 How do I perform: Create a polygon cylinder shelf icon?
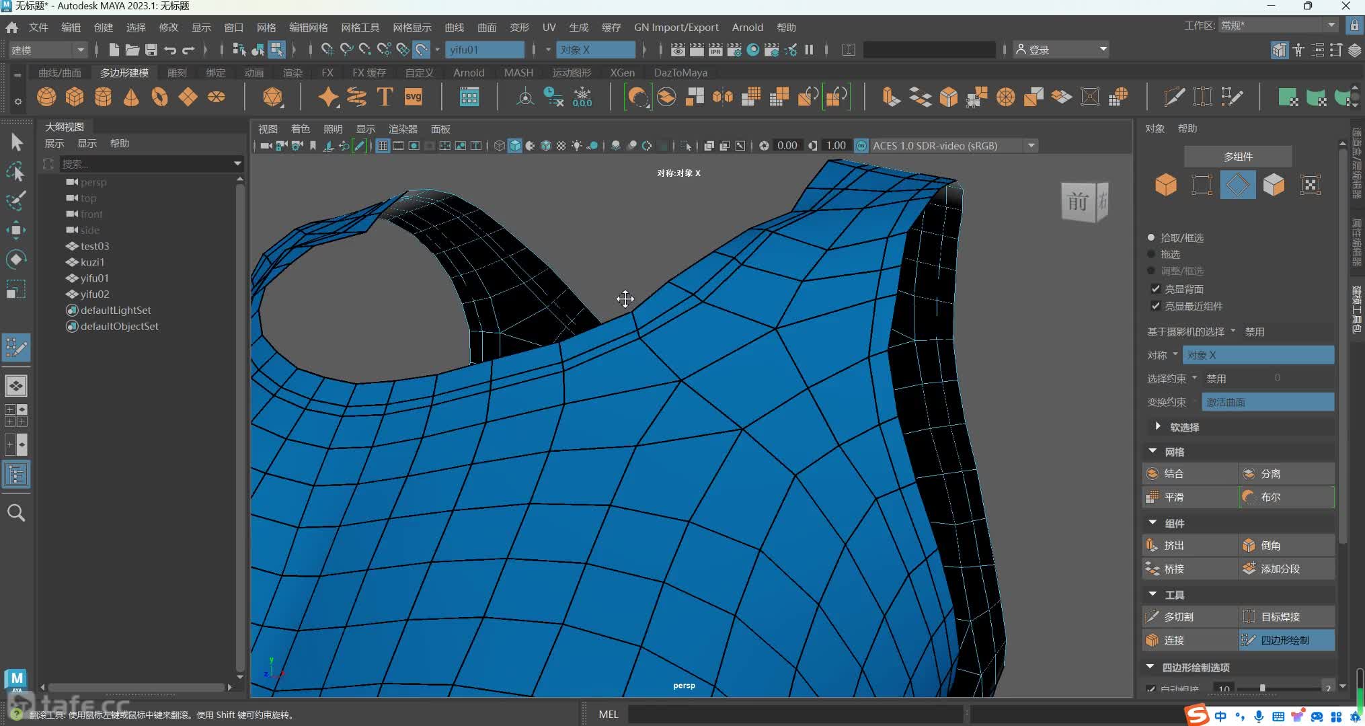point(103,97)
